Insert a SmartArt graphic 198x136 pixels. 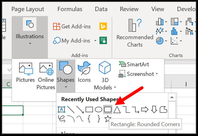134,64
